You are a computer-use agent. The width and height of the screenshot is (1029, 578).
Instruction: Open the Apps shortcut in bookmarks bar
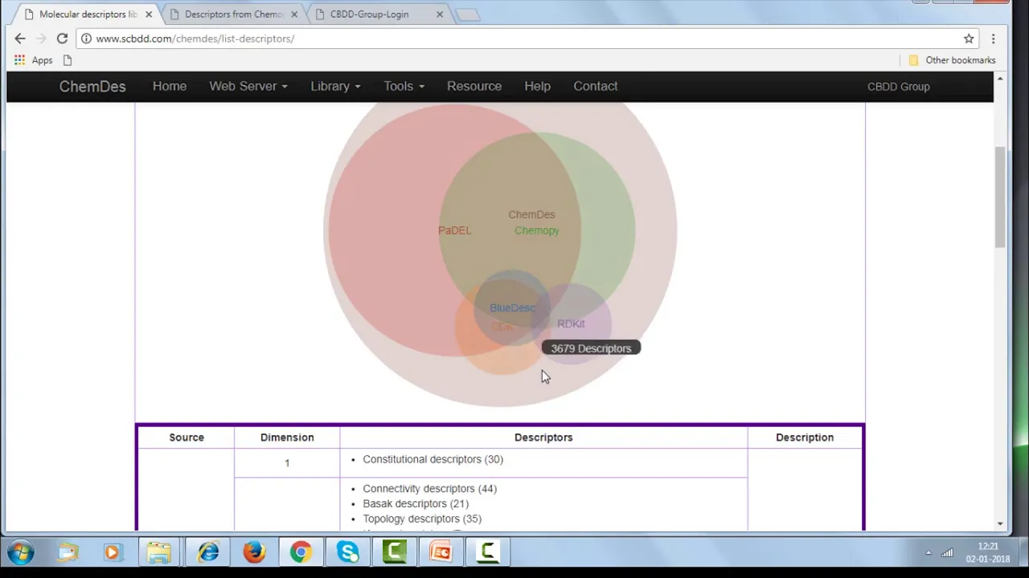[x=33, y=60]
